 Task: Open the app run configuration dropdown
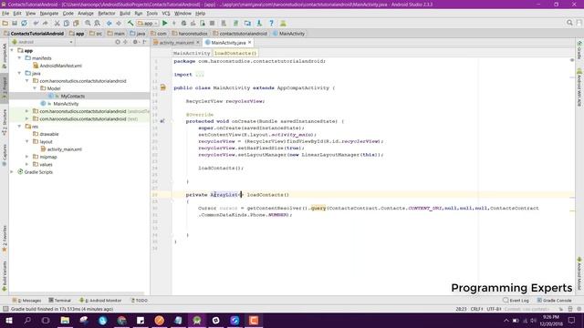[148, 23]
